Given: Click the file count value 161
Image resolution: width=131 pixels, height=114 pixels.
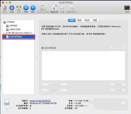Looking at the screenshot, I should (x=76, y=108).
